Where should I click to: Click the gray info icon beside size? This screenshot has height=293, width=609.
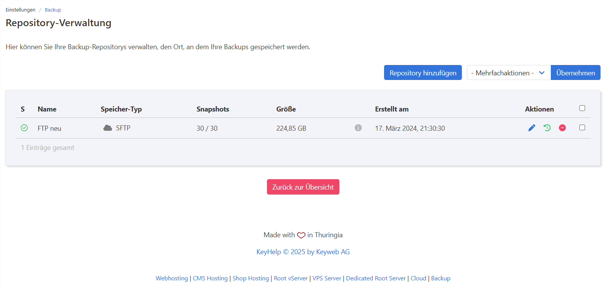(x=358, y=128)
